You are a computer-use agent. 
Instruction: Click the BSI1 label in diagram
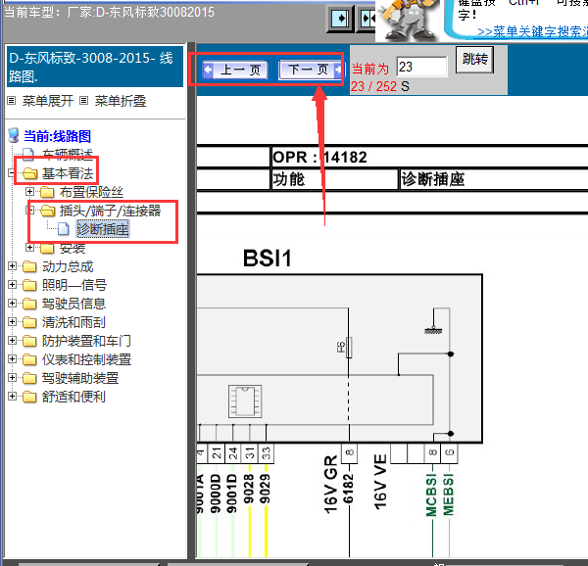point(267,259)
